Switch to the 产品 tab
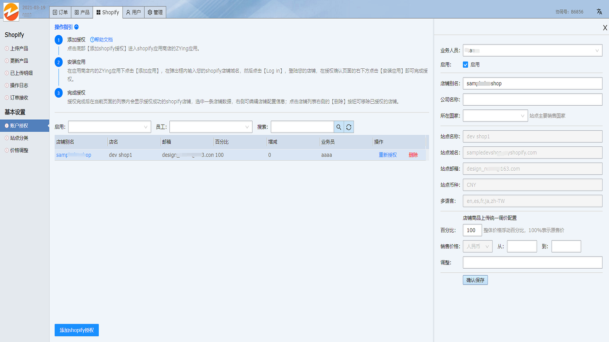609x342 pixels. 82,12
